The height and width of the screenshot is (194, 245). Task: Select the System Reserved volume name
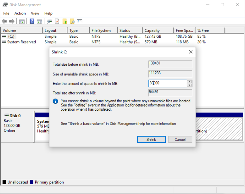(21, 42)
